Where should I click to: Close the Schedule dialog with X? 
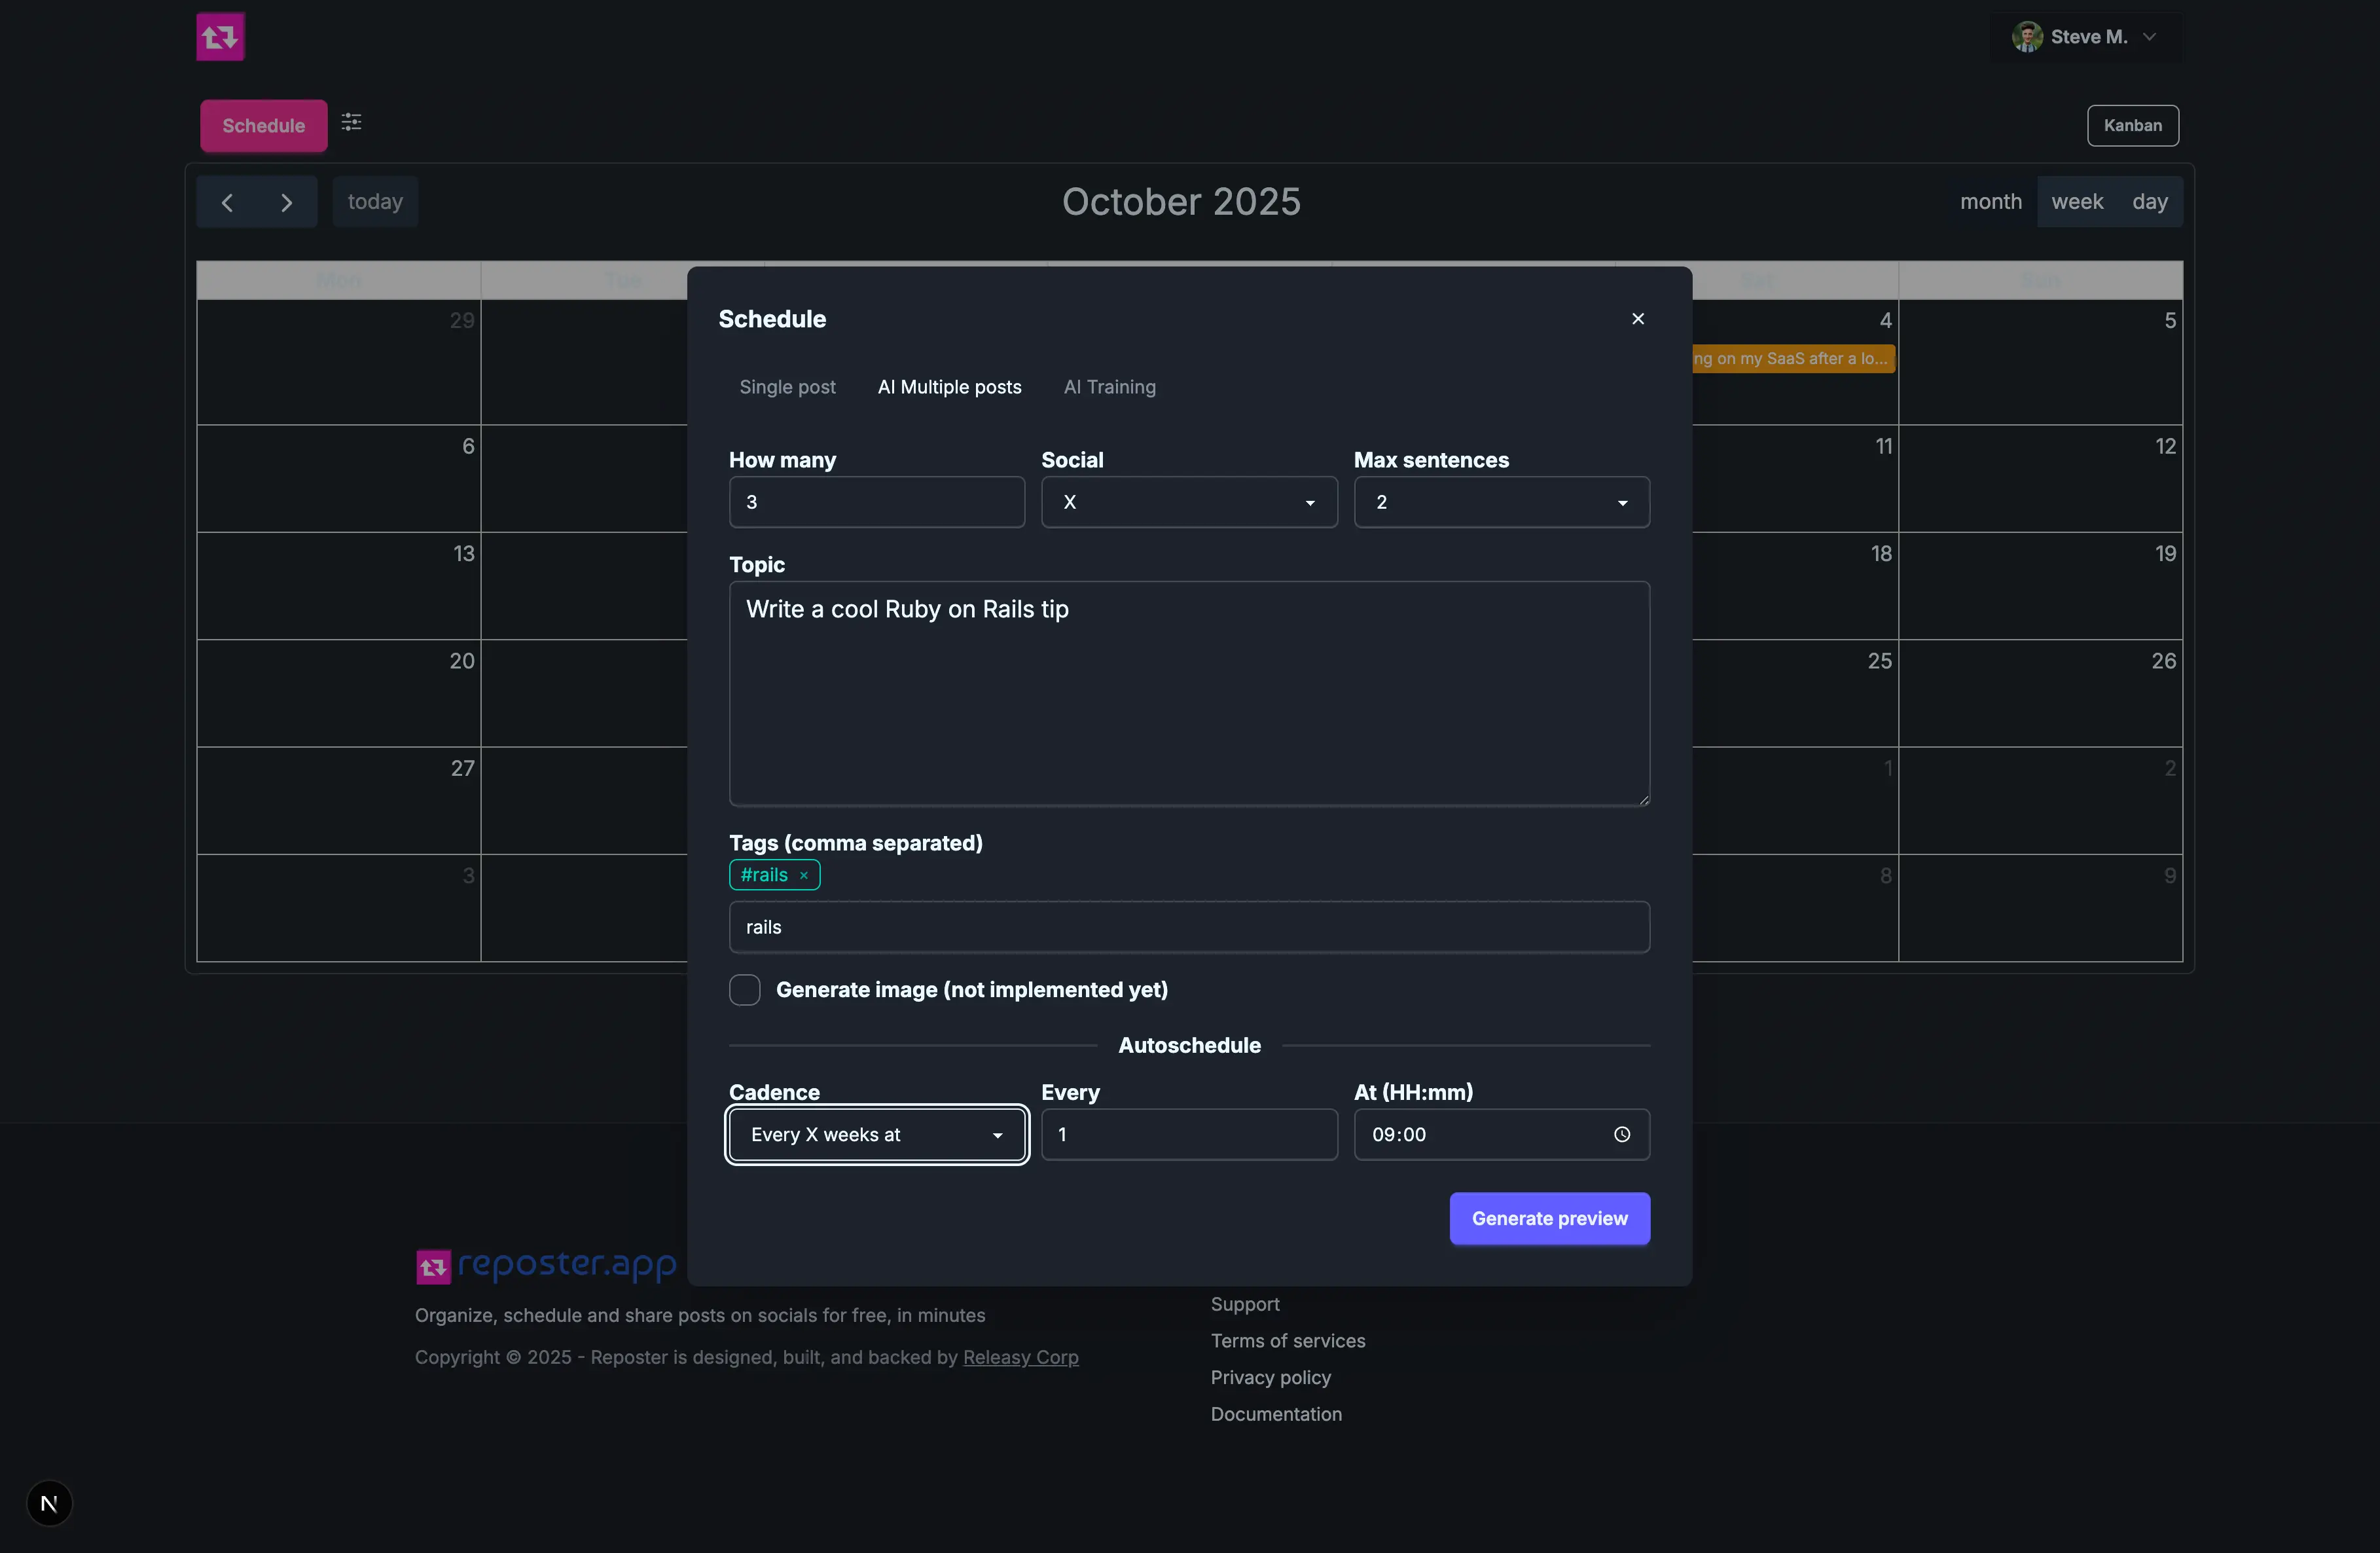[x=1637, y=319]
